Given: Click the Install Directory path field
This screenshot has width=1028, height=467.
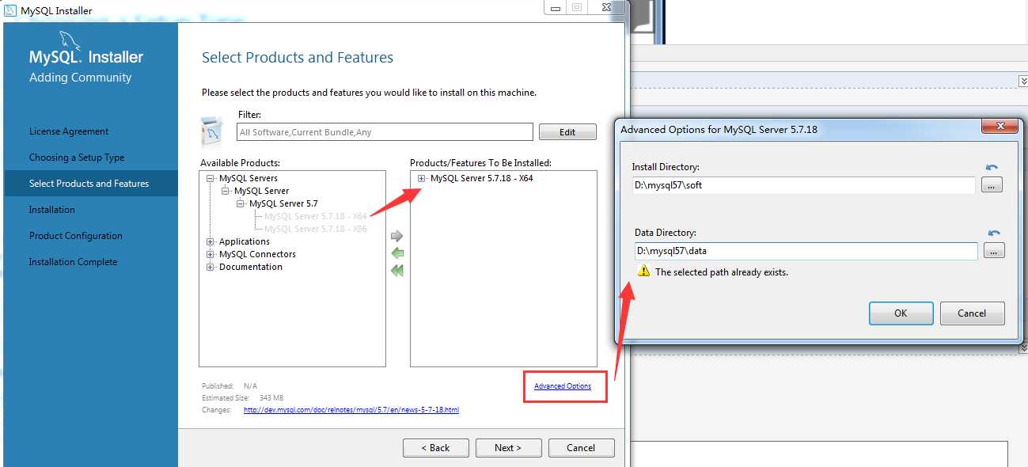Looking at the screenshot, I should coord(803,185).
